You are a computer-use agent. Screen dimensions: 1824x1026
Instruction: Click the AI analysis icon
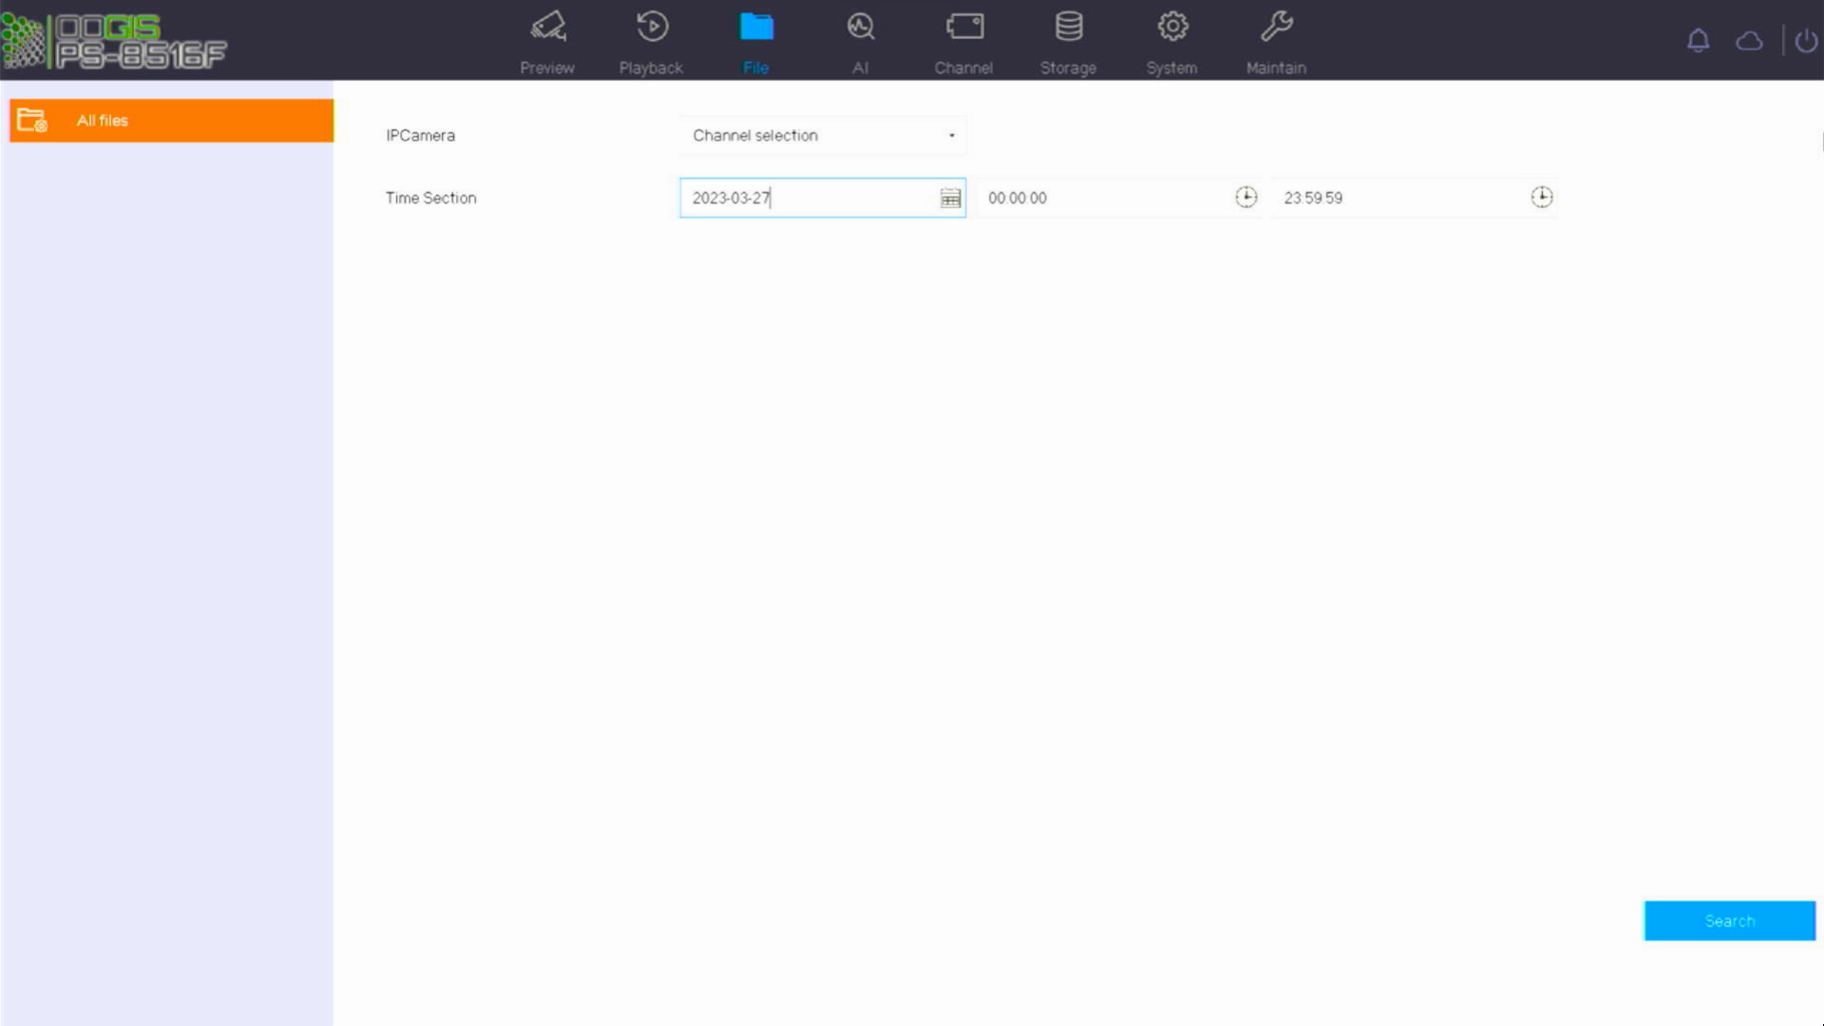(860, 27)
